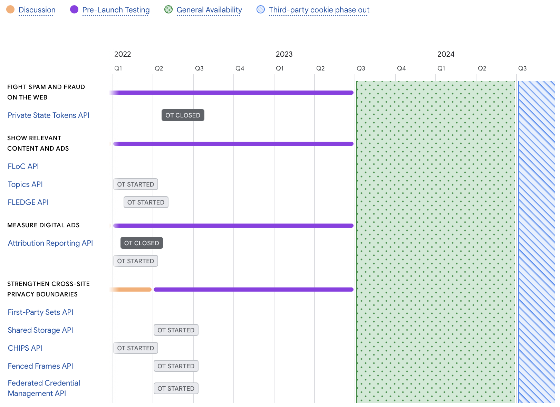
Task: Click the 2024 year label
Action: pos(446,54)
